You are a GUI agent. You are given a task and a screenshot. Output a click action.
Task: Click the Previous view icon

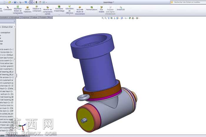pyautogui.click(x=109, y=18)
